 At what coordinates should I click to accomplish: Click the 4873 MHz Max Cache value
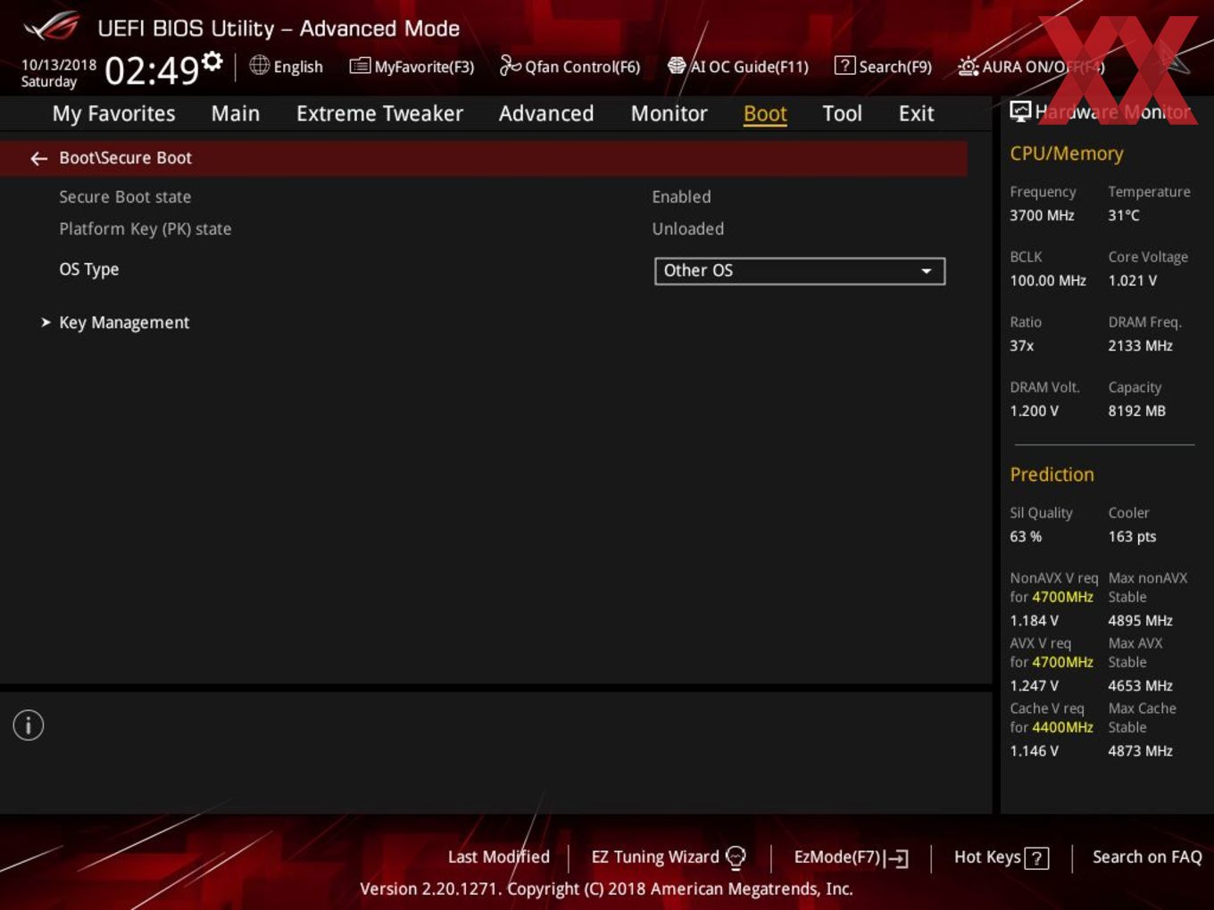[1140, 751]
